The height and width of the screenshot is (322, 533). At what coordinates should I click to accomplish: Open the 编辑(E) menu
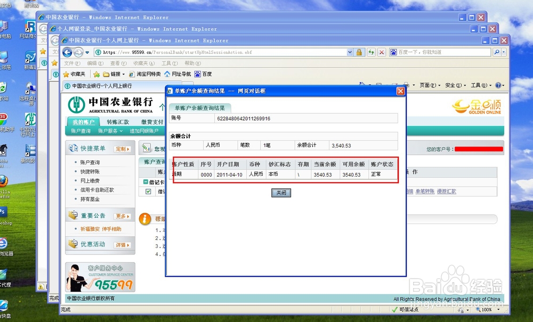click(95, 63)
